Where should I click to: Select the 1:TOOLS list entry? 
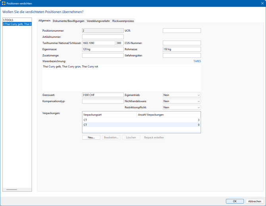pyautogui.click(x=17, y=20)
